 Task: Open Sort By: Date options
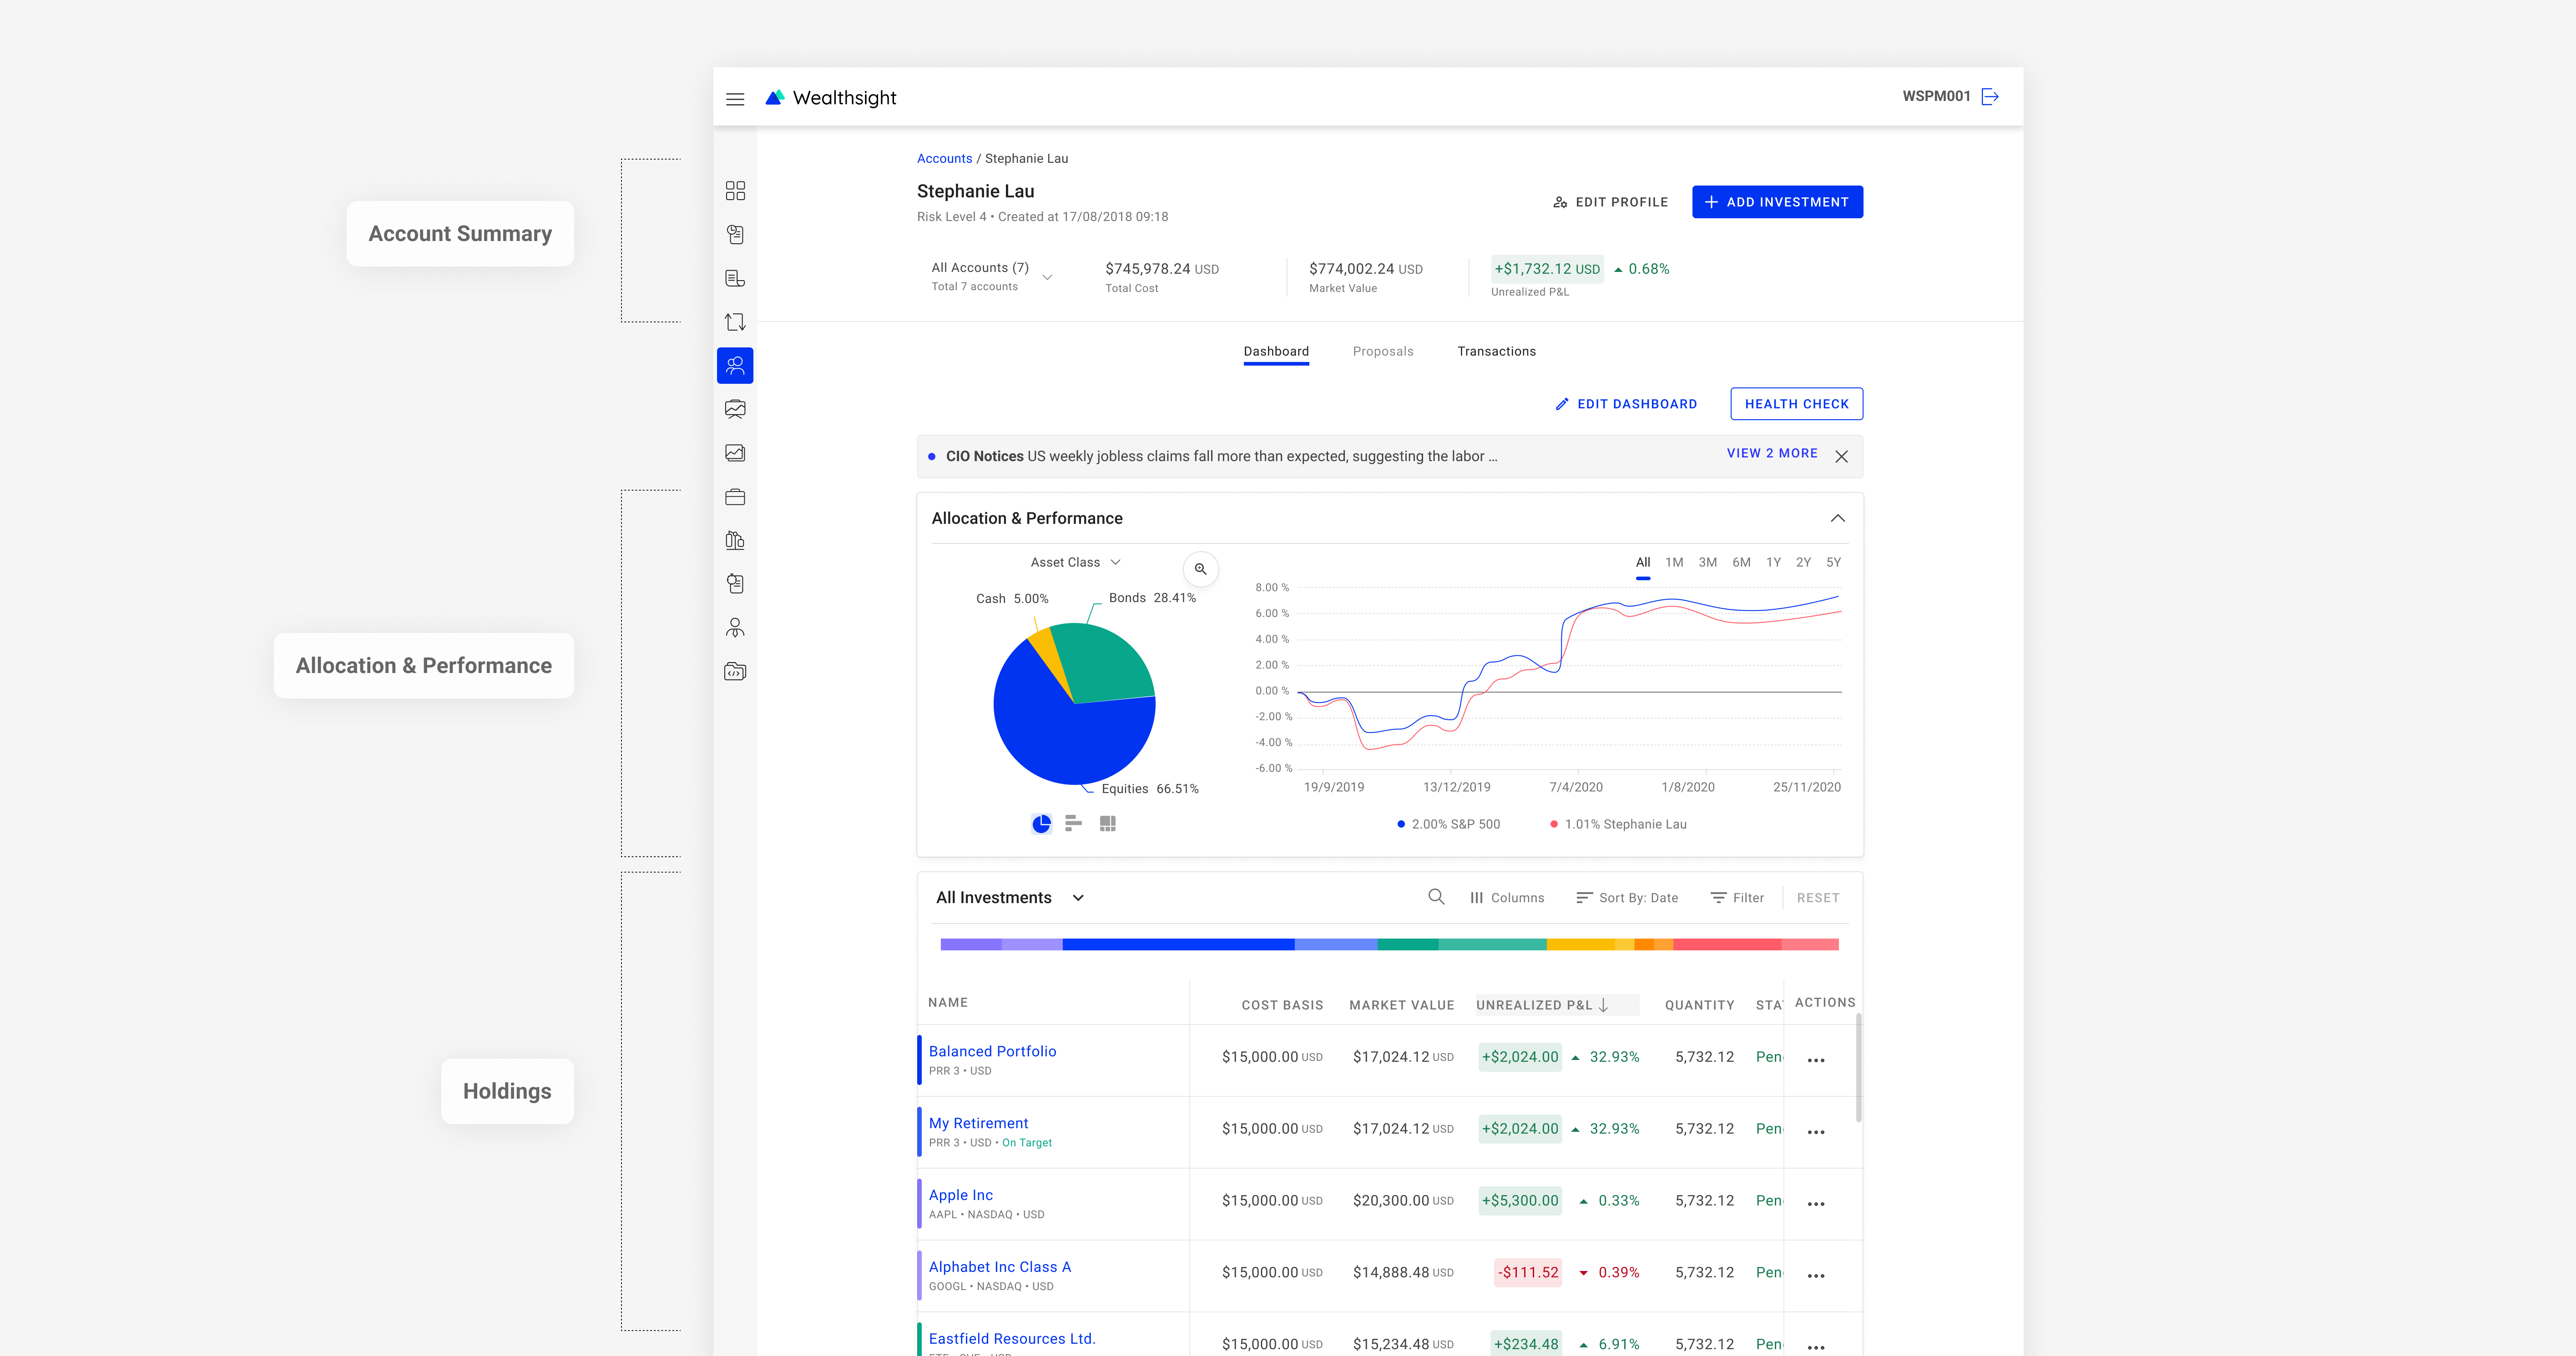click(x=1627, y=899)
